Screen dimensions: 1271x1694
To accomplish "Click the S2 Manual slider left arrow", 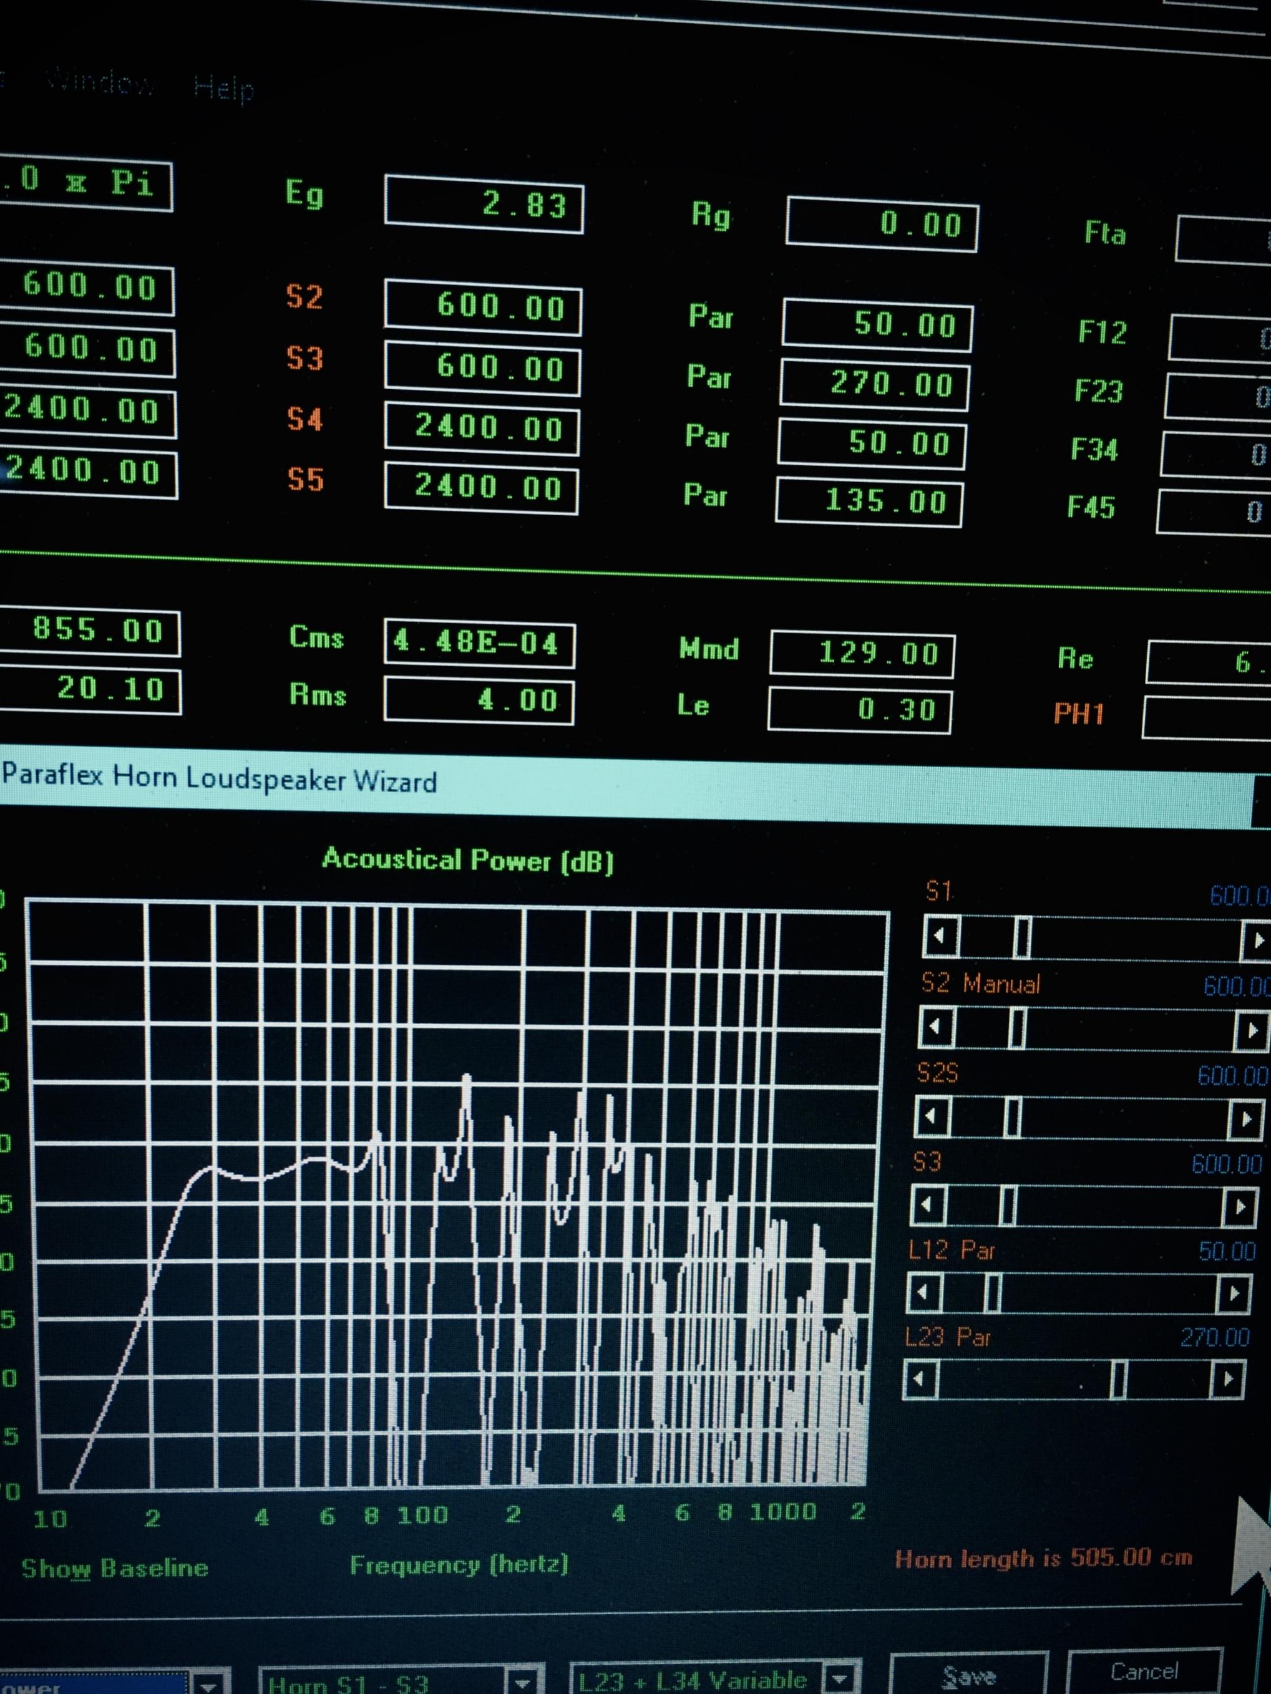I will point(937,1027).
